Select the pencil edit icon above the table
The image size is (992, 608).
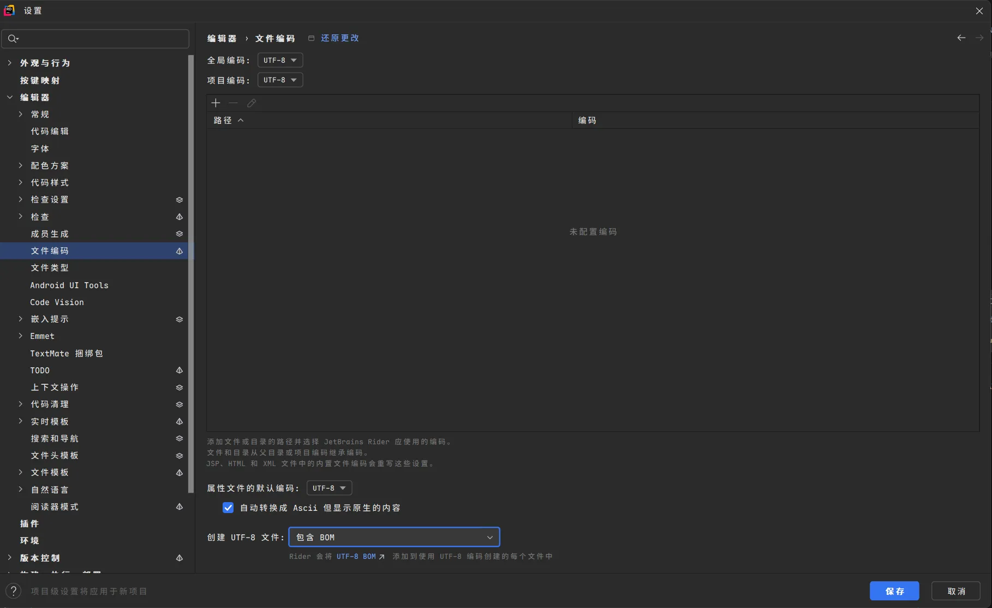coord(252,103)
